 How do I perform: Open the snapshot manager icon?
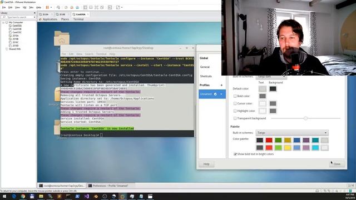77,7
